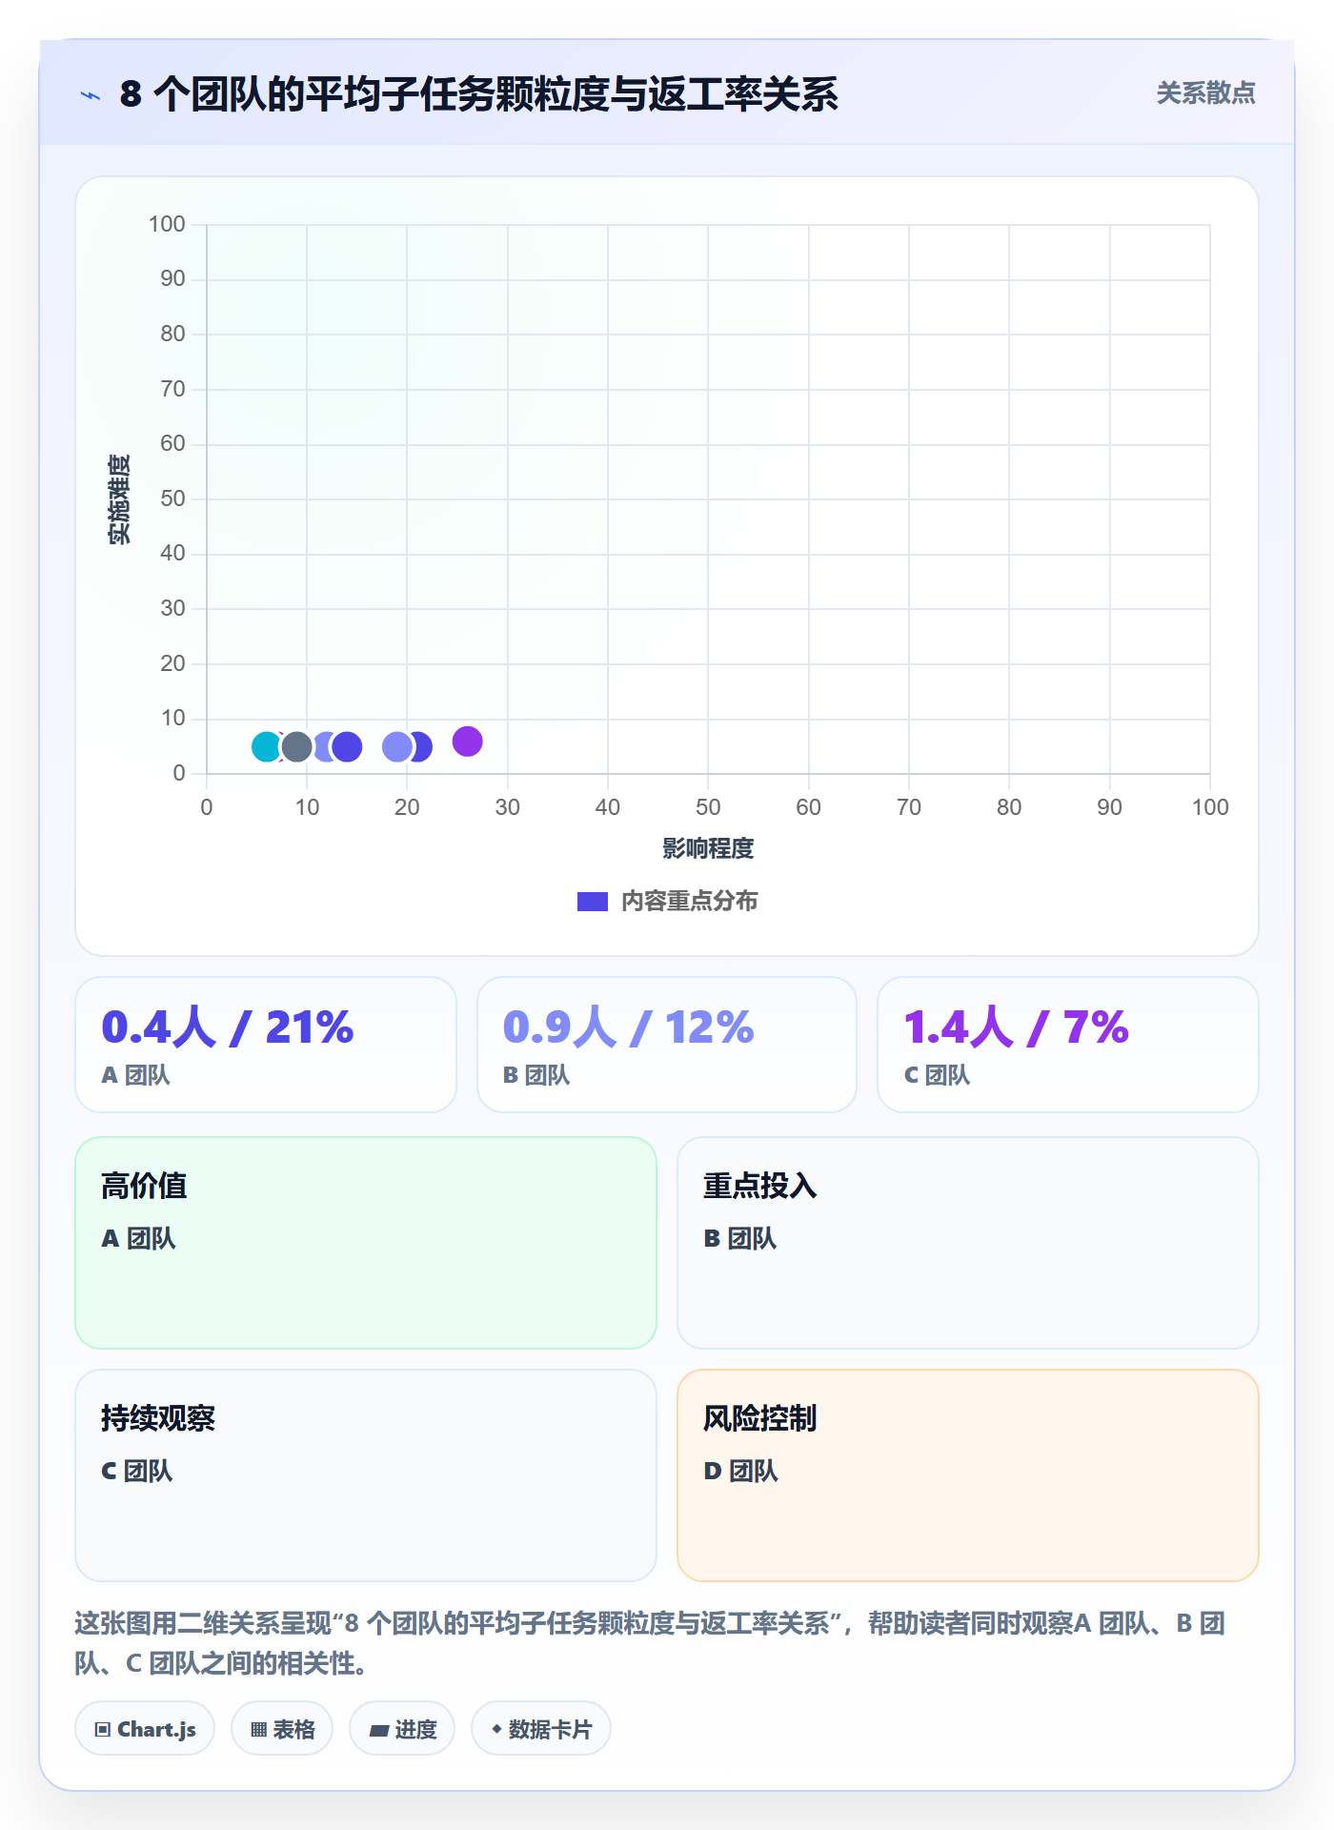Click the 风险控制 quadrant heading
Image resolution: width=1334 pixels, height=1830 pixels.
pos(760,1418)
